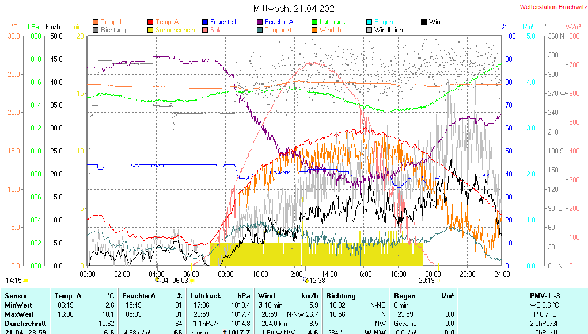This screenshot has width=588, height=334.
Task: Click the Wind black legend box
Action: point(424,22)
